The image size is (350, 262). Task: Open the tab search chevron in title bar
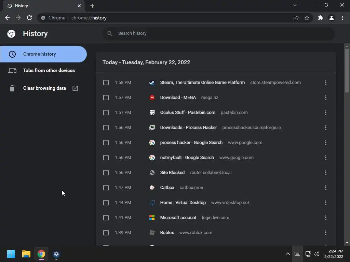(x=295, y=5)
